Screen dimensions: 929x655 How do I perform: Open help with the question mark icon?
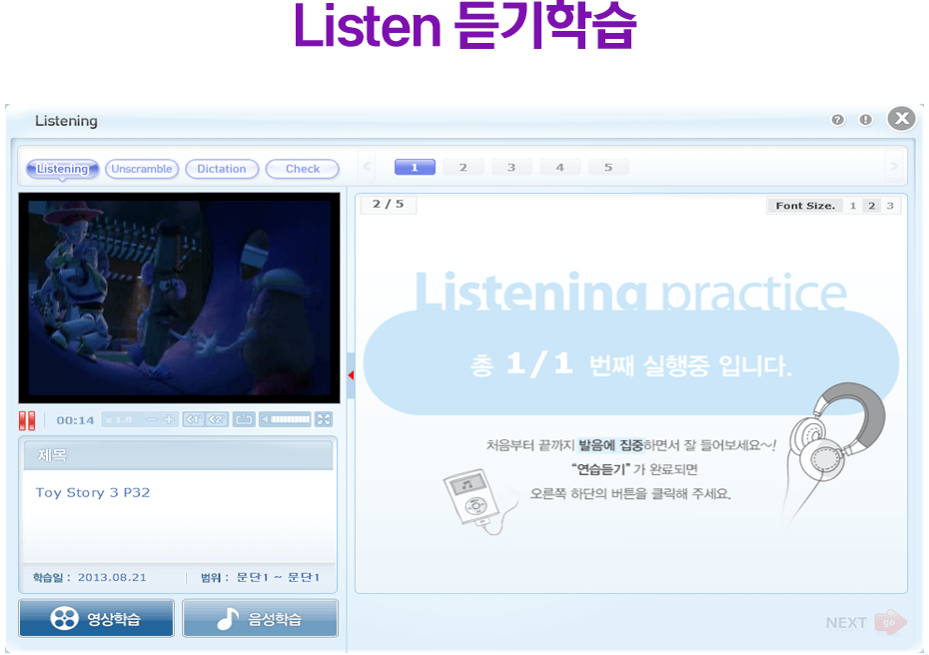[x=838, y=120]
